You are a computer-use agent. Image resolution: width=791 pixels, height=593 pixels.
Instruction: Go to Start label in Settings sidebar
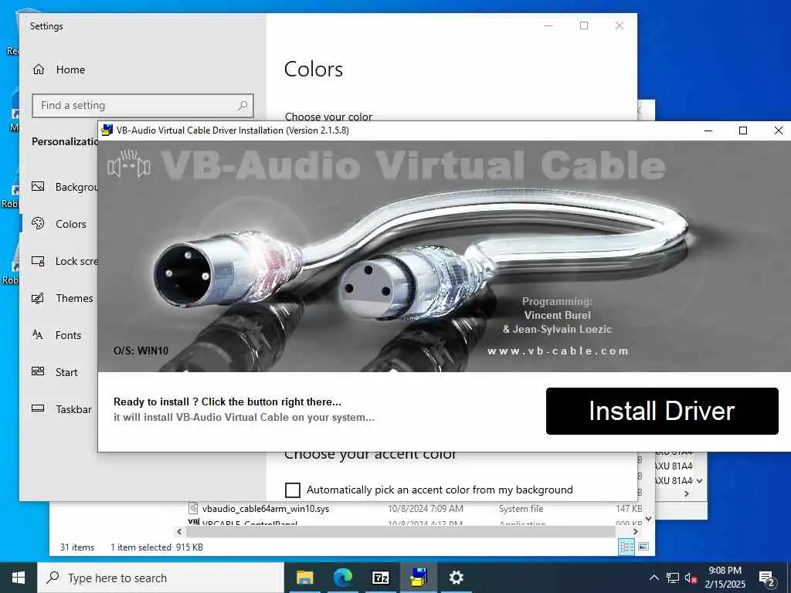tap(66, 372)
